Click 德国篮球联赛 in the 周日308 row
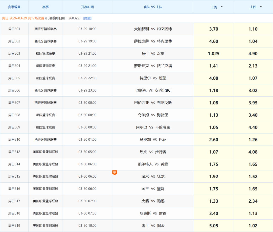The height and width of the screenshot is (232, 273). pyautogui.click(x=45, y=115)
